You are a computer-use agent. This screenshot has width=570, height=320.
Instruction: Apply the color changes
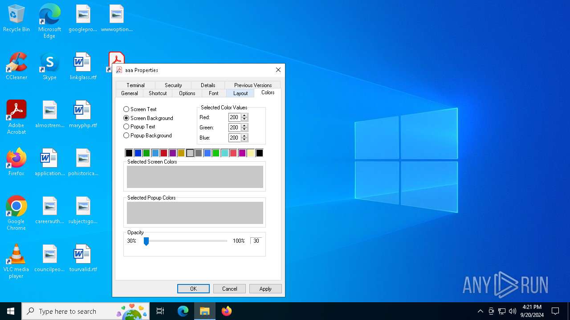[265, 289]
